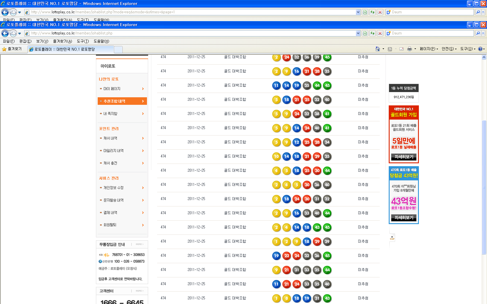Click the Favorites star button
The height and width of the screenshot is (304, 487).
(x=12, y=49)
